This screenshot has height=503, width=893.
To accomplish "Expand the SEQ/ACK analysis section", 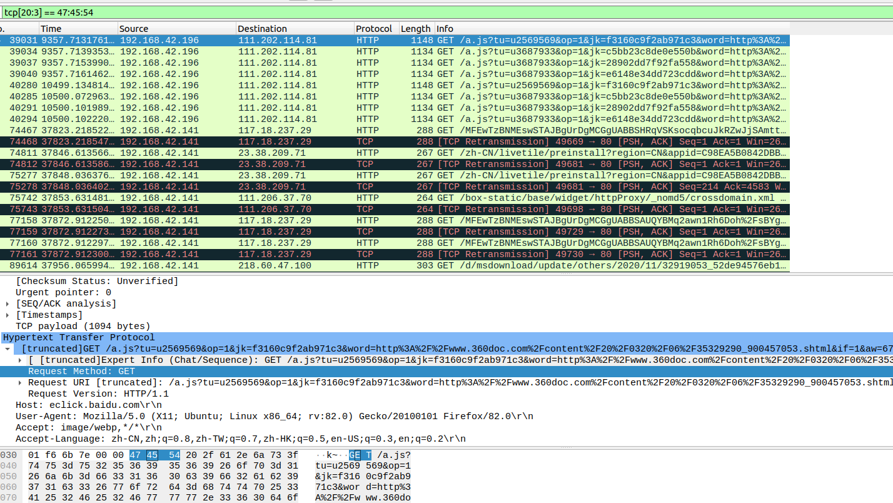I will tap(7, 303).
